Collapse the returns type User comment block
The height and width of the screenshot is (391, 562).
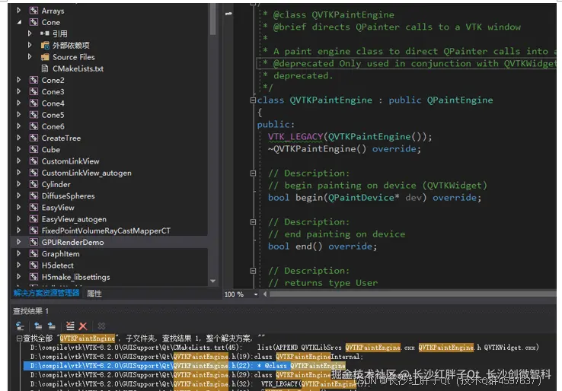click(x=253, y=271)
